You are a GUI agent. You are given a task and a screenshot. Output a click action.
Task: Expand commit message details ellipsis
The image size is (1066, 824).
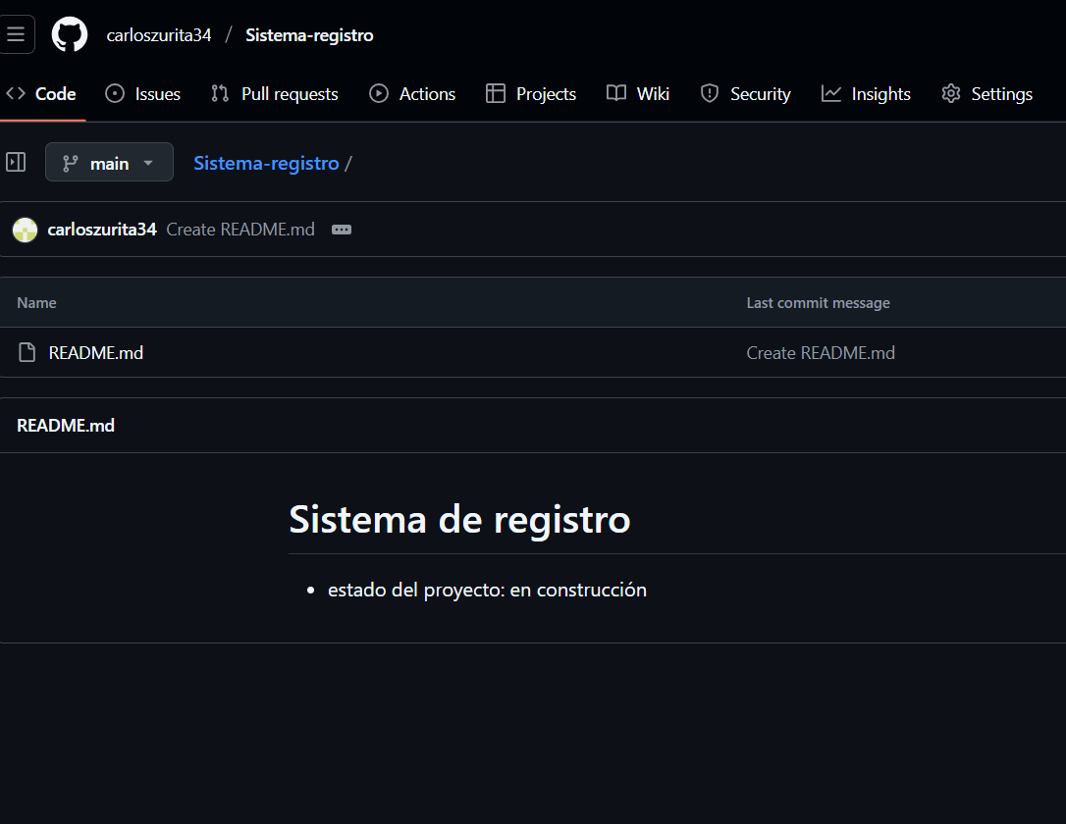[x=342, y=230]
